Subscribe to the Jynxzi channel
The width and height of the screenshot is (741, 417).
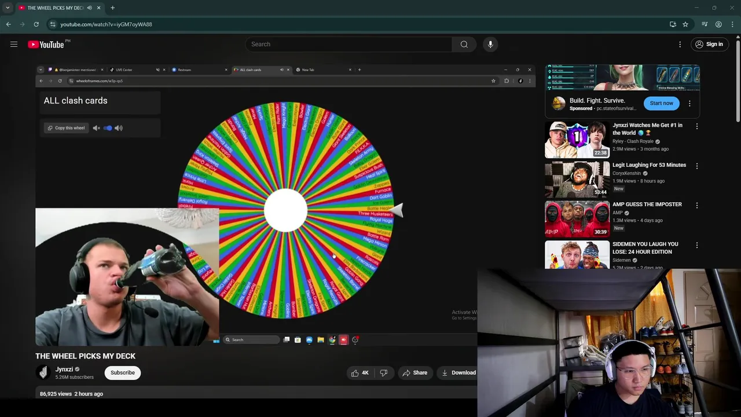(123, 372)
